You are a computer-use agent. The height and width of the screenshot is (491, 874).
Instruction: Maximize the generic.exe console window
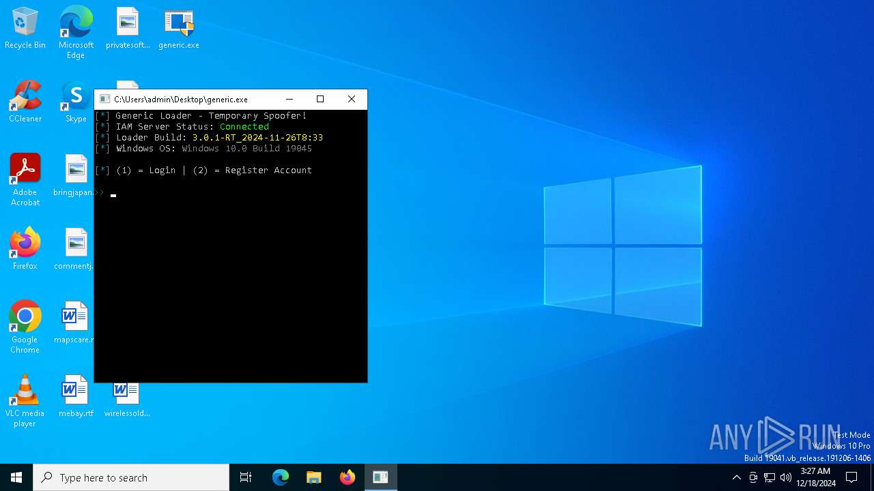[320, 100]
